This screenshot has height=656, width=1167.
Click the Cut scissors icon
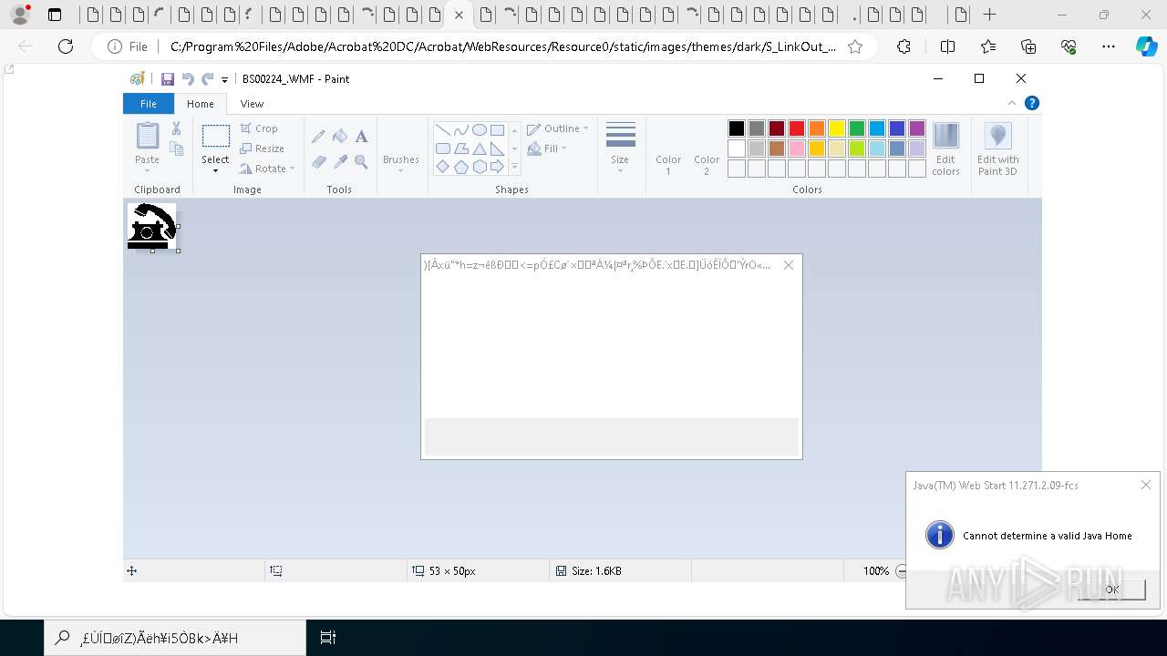pyautogui.click(x=177, y=128)
